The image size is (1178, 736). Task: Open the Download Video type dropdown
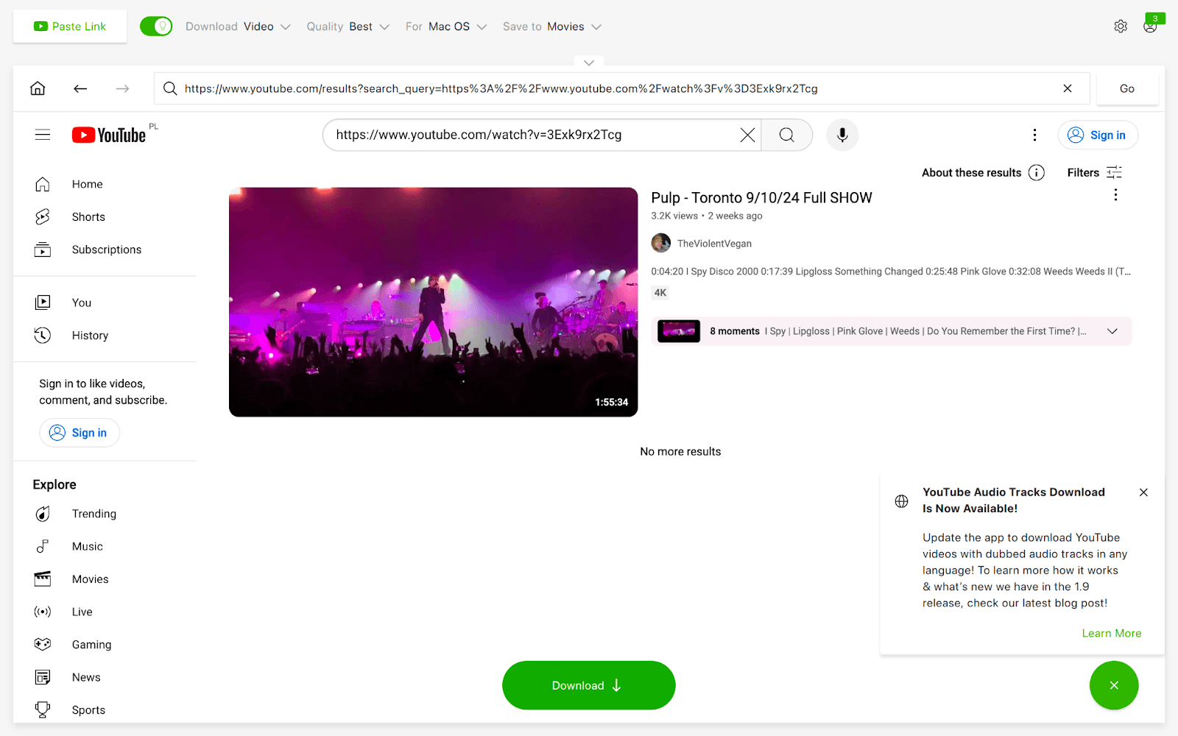238,26
